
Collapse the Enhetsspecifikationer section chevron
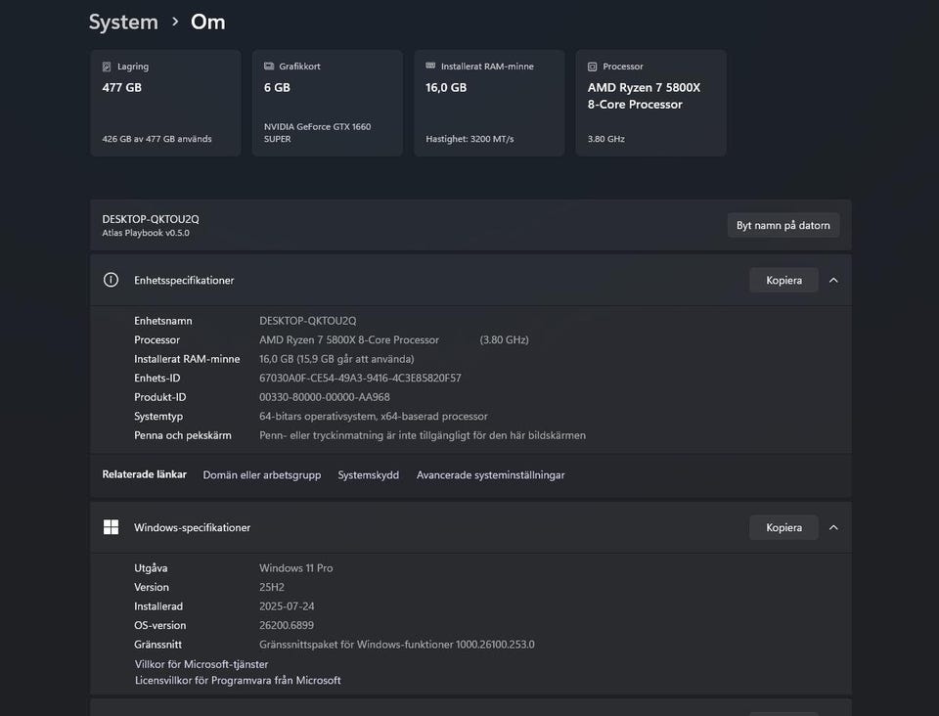coord(833,280)
